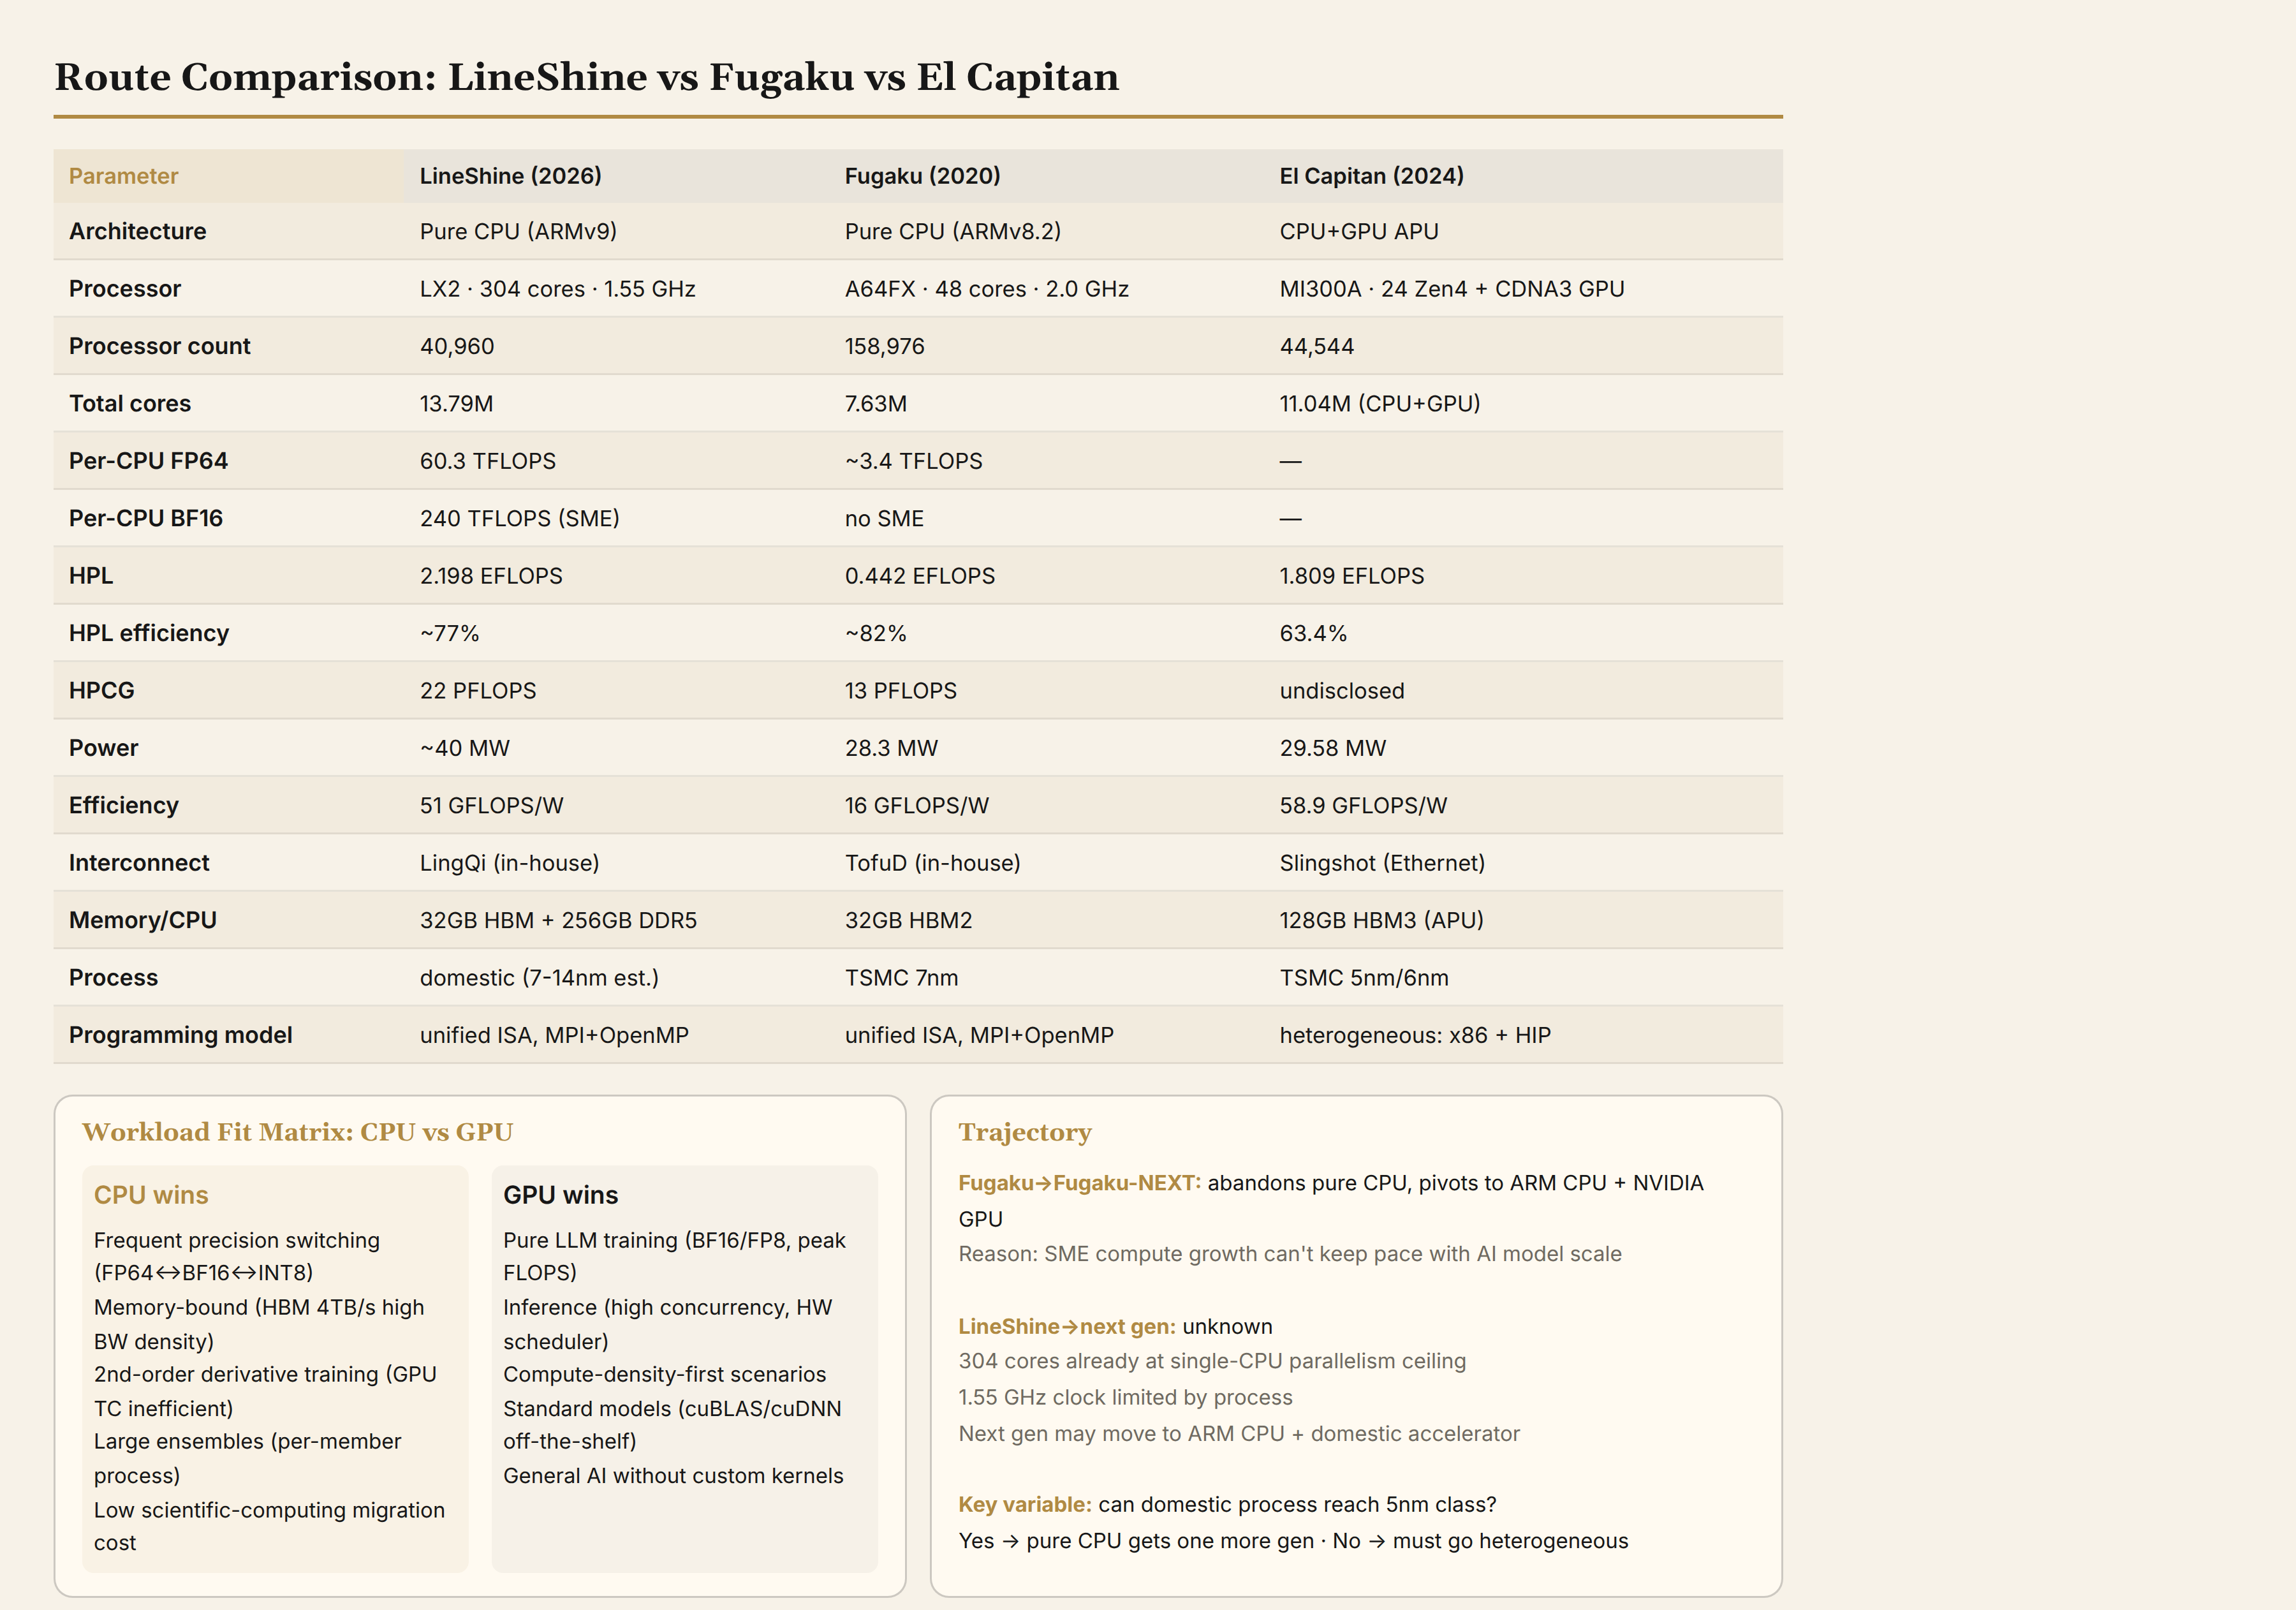2296x1610 pixels.
Task: Click the LineShine→next gen label
Action: [1067, 1327]
